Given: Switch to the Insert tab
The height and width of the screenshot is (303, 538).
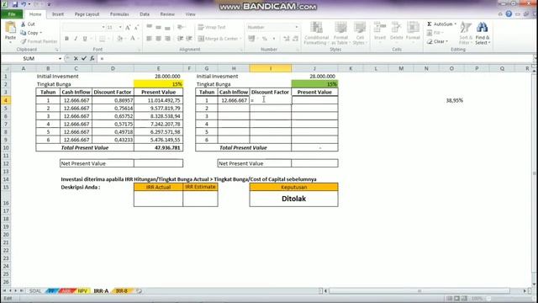Looking at the screenshot, I should coord(58,14).
